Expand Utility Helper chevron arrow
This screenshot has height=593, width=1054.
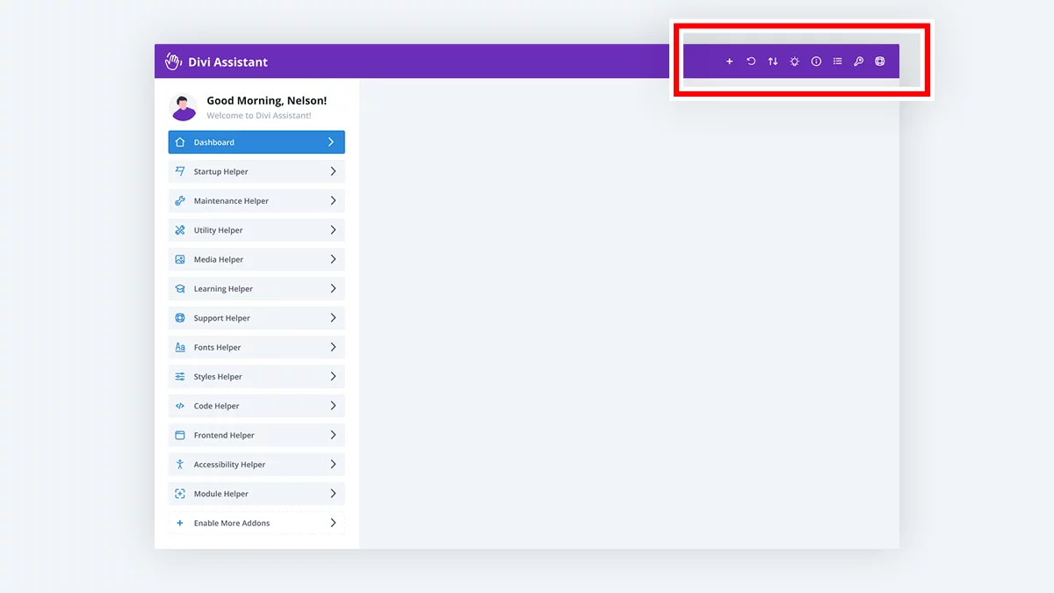click(333, 230)
